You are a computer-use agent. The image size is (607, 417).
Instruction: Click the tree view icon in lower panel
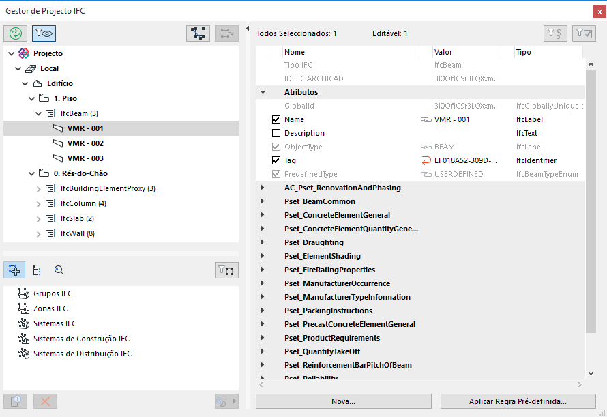pyautogui.click(x=37, y=270)
